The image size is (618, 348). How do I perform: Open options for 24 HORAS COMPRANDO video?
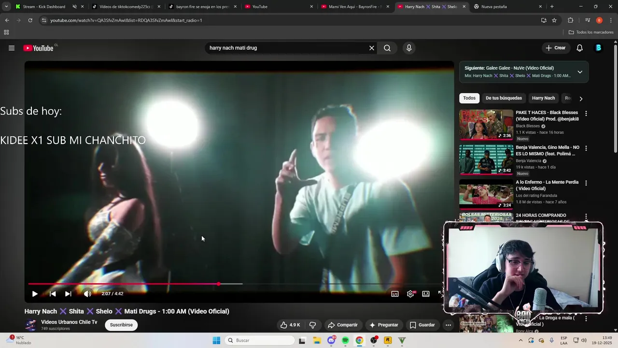pyautogui.click(x=586, y=217)
